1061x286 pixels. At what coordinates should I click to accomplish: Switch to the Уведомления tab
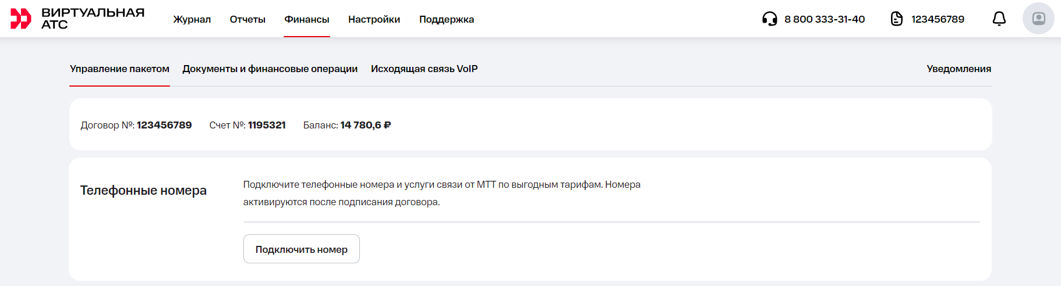coord(959,69)
